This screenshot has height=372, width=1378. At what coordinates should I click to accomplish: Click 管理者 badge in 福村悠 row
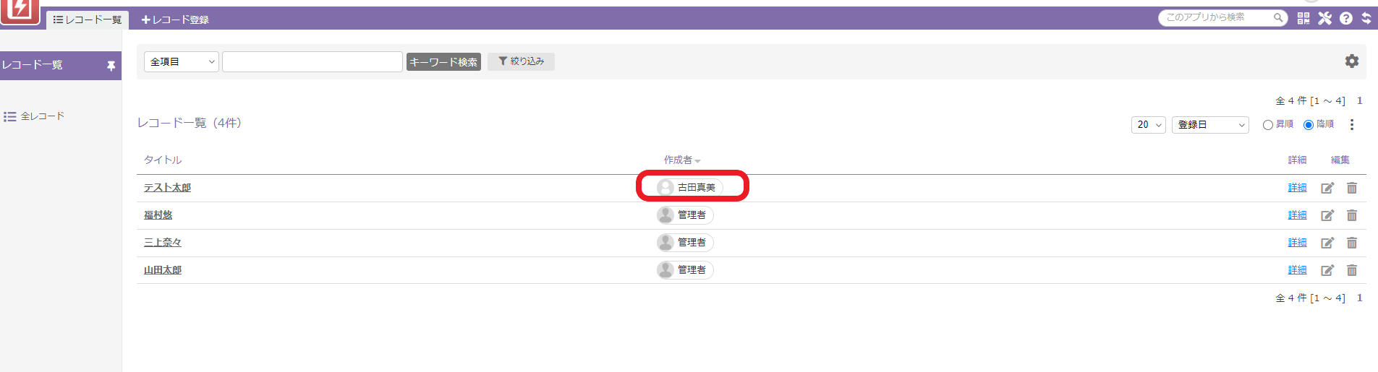[x=685, y=215]
